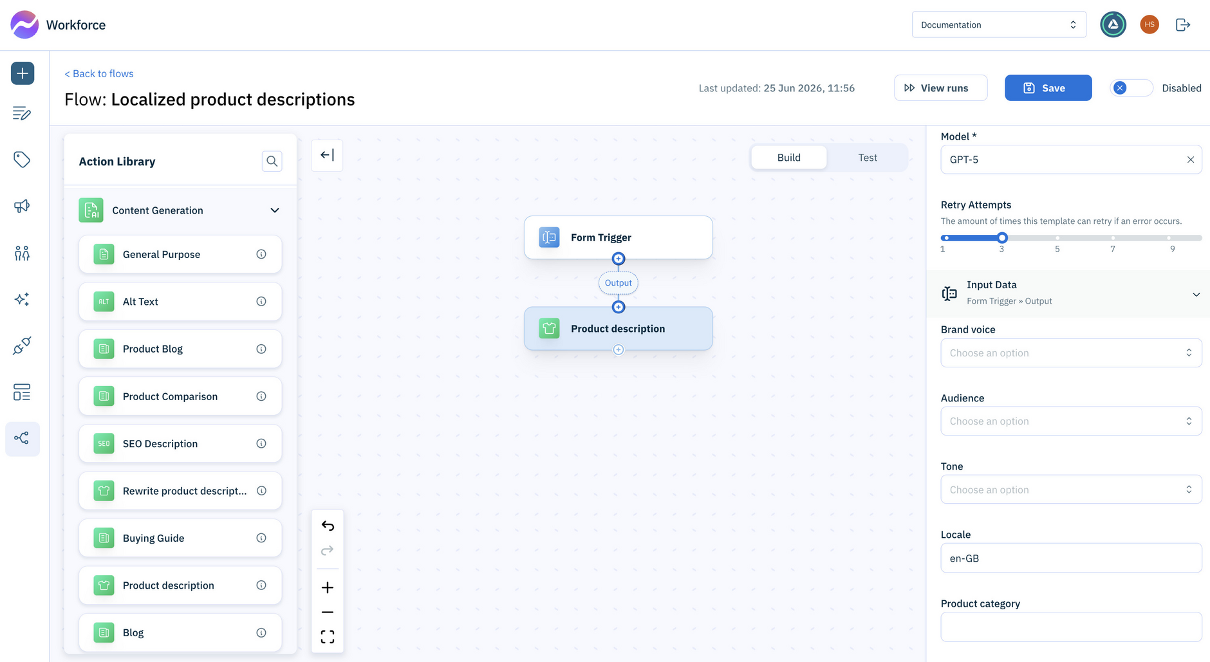Click the Retry Attempts slider handle

coord(1001,238)
